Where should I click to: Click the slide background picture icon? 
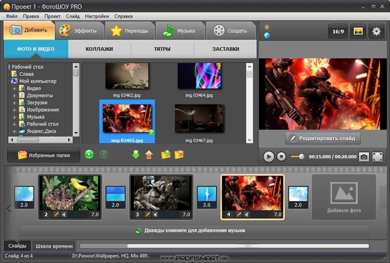358,31
